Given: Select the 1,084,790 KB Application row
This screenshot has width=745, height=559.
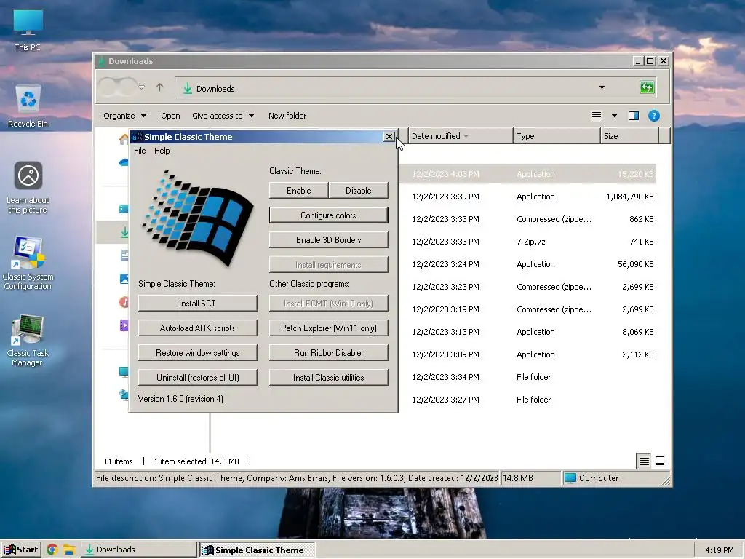Looking at the screenshot, I should click(527, 197).
